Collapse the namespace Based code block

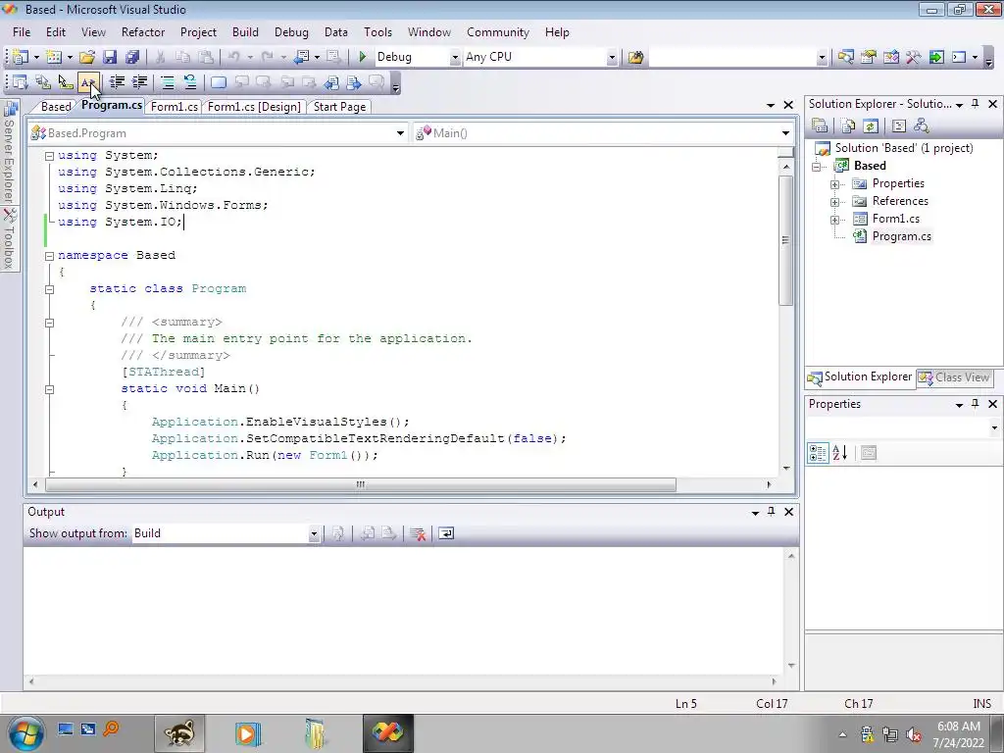point(49,256)
